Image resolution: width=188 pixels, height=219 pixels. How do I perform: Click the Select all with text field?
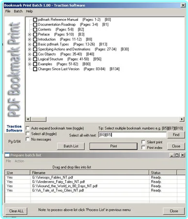click(132, 135)
